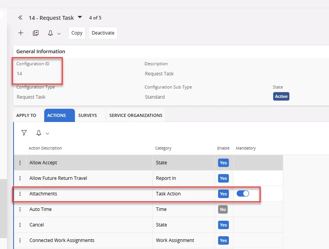
Task: Expand chevron next to top bell icon
Action: [x=59, y=34]
